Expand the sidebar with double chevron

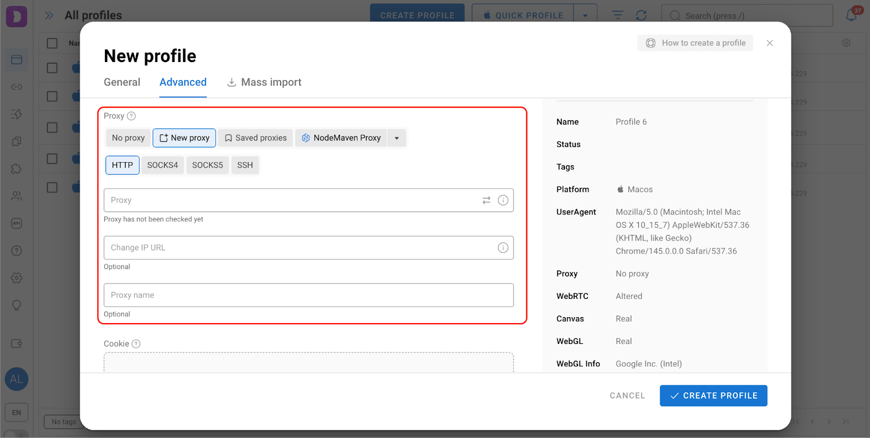(49, 15)
